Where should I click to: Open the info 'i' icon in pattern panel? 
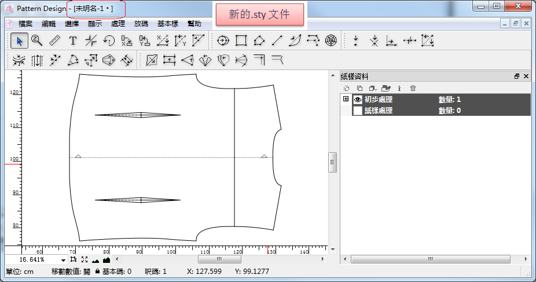coord(399,89)
